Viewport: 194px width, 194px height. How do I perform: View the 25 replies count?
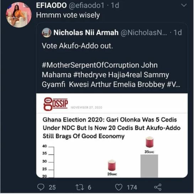coord(52,187)
